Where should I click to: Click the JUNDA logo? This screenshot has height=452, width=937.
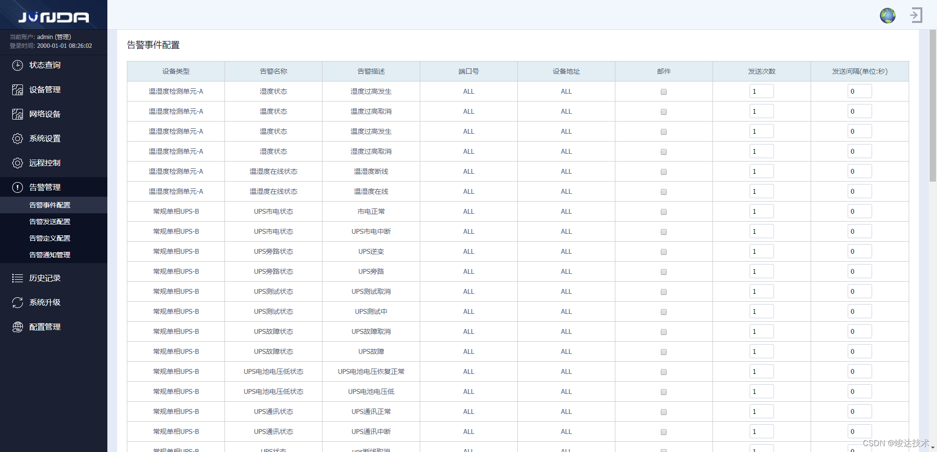[x=54, y=18]
